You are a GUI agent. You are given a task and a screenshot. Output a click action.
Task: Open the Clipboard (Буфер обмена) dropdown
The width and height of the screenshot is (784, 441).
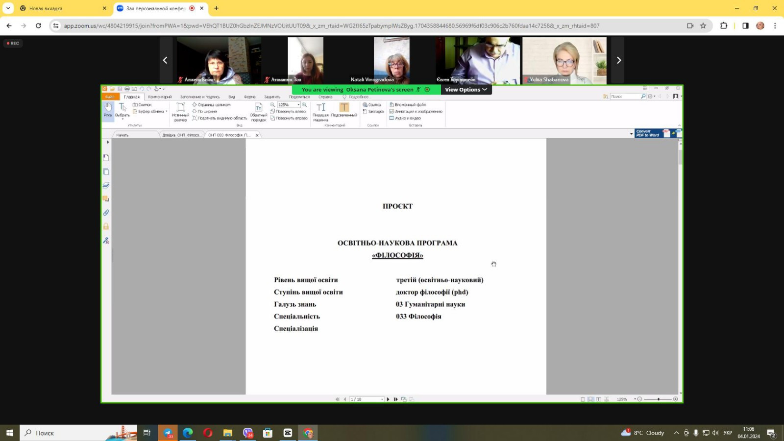tap(150, 111)
